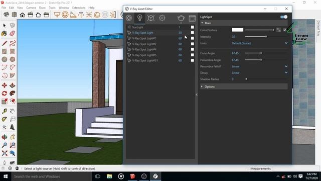This screenshot has width=321, height=181.
Task: Toggle V-Ray Spot Light#1 checkbox
Action: pos(193,38)
